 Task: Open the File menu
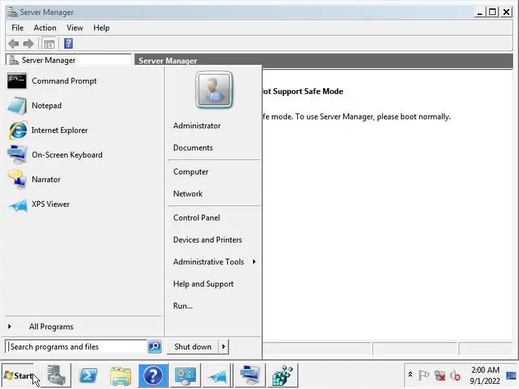click(x=18, y=28)
